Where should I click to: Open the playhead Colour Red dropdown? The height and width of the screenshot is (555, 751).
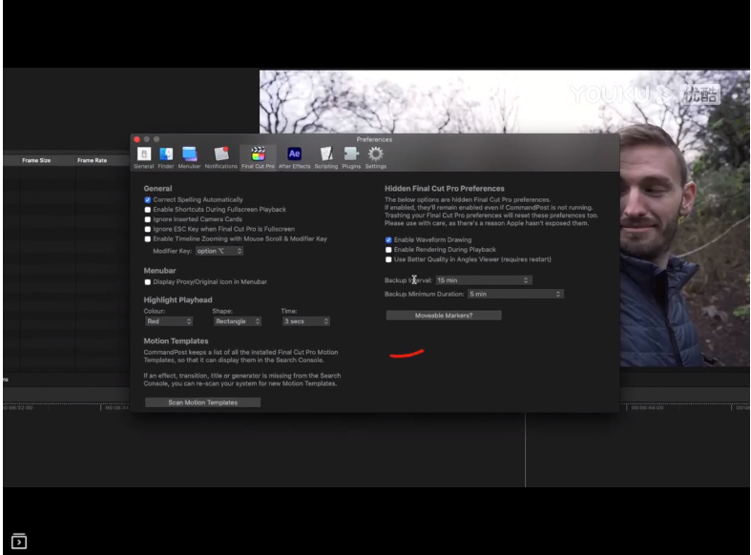click(x=169, y=321)
